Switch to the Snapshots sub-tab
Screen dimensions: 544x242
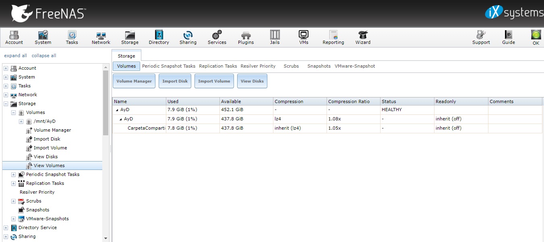click(319, 66)
